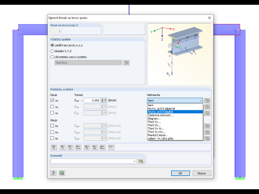Screen dimensions: 259x194
Task: Apply the shear Vz hinge preset icon
Action: click(x=70, y=147)
